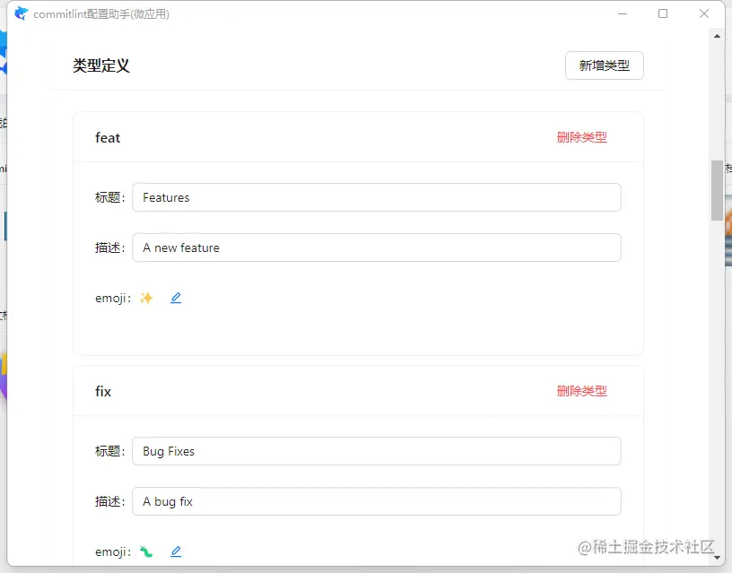This screenshot has height=573, width=732.
Task: Focus the 'A new feature' description field
Action: (376, 247)
